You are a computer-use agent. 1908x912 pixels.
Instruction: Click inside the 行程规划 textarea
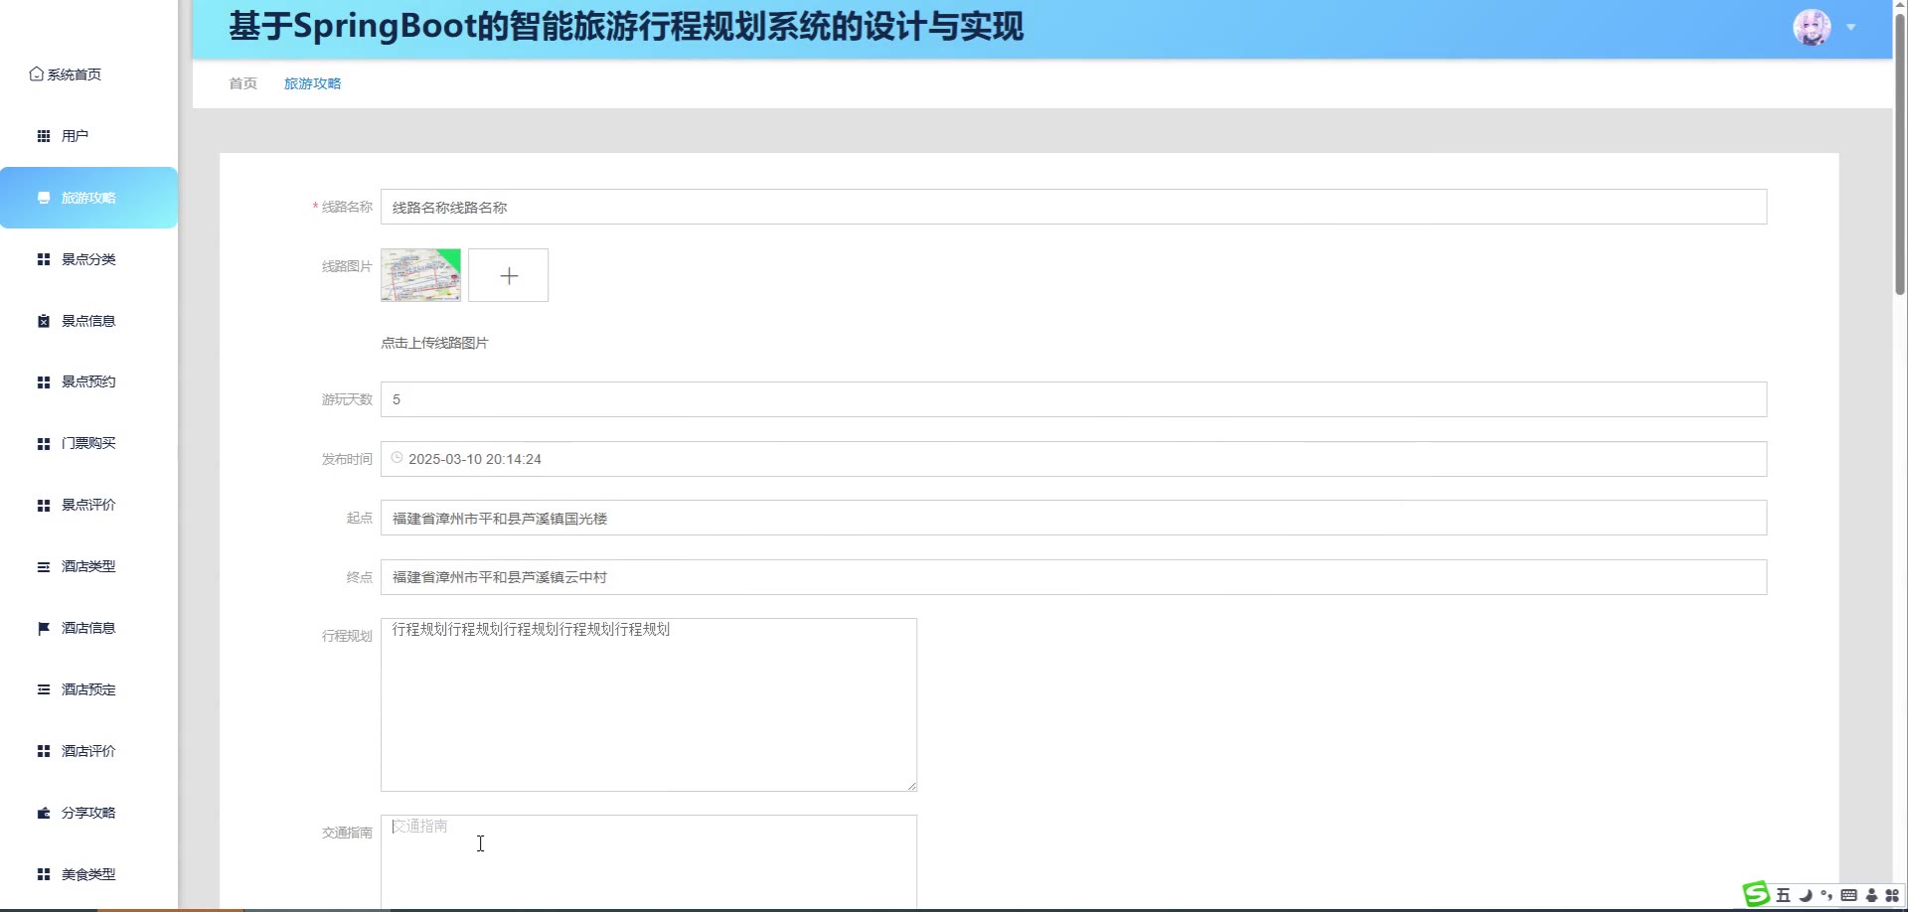click(x=649, y=705)
